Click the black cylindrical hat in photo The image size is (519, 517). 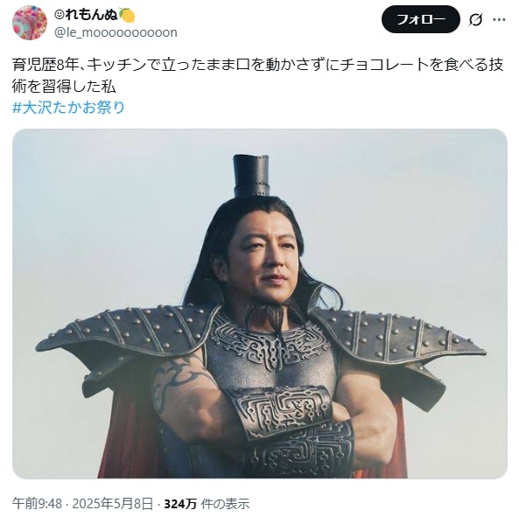(251, 175)
